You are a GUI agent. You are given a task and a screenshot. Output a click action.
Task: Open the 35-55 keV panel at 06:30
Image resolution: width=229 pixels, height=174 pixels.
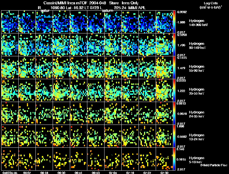click(61, 91)
